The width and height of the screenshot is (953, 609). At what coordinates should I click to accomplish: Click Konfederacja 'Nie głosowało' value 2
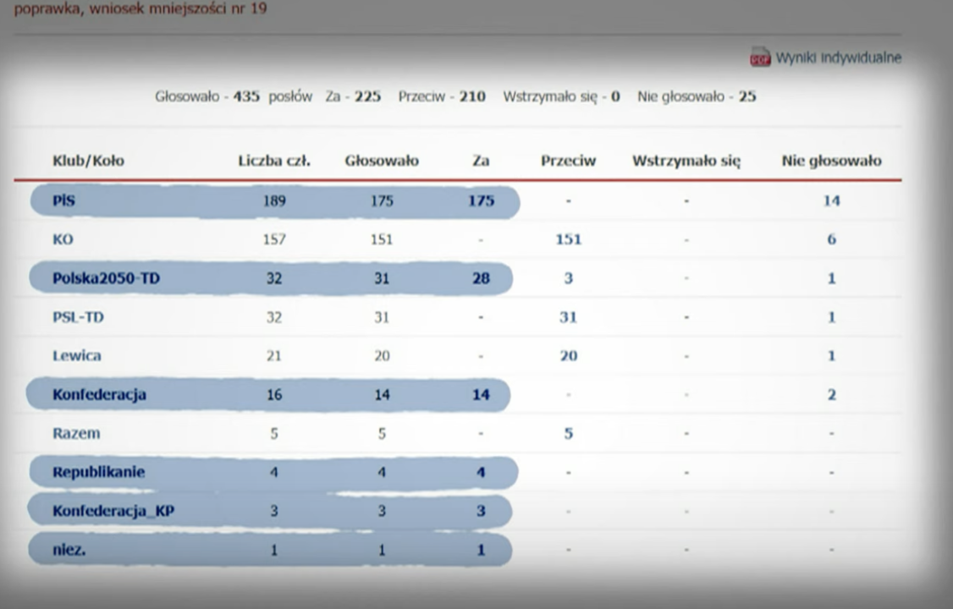831,395
